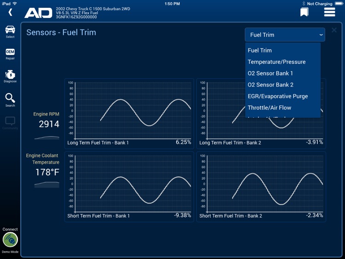Tap the Short Term Fuel Trim Bank 2 graph
This screenshot has width=345, height=259.
(261, 187)
